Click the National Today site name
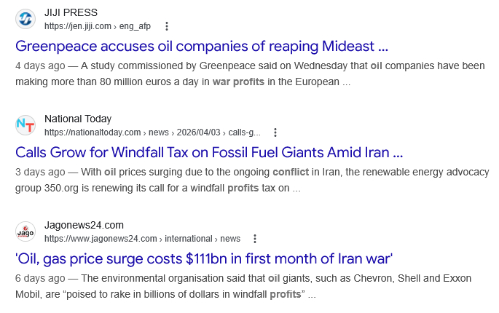499x313 pixels. (78, 119)
